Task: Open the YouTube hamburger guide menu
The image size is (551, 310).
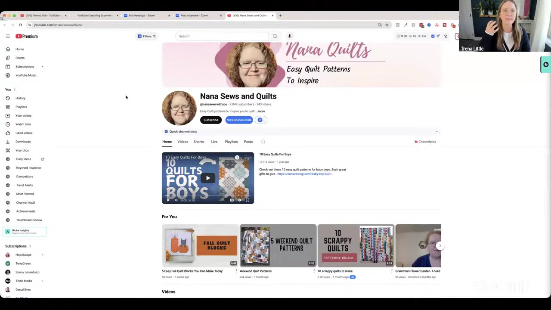Action: pos(8,36)
